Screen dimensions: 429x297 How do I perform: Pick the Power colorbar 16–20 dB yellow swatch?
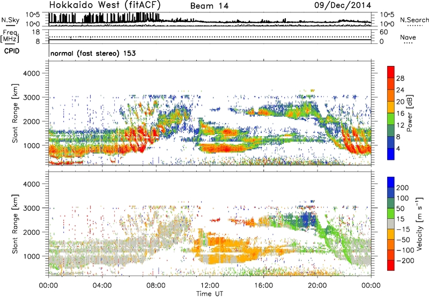[x=391, y=107]
